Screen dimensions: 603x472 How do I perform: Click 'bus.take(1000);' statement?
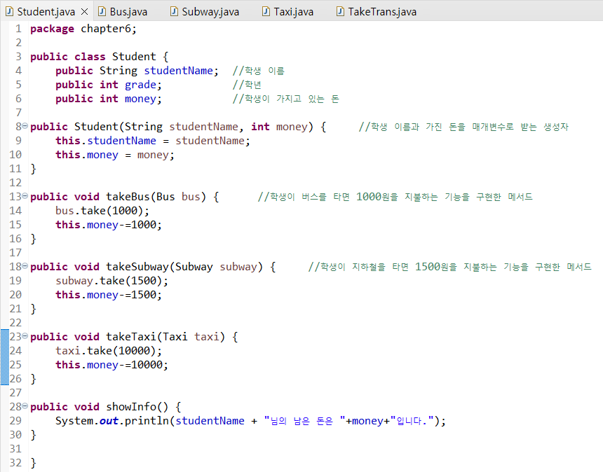click(102, 211)
